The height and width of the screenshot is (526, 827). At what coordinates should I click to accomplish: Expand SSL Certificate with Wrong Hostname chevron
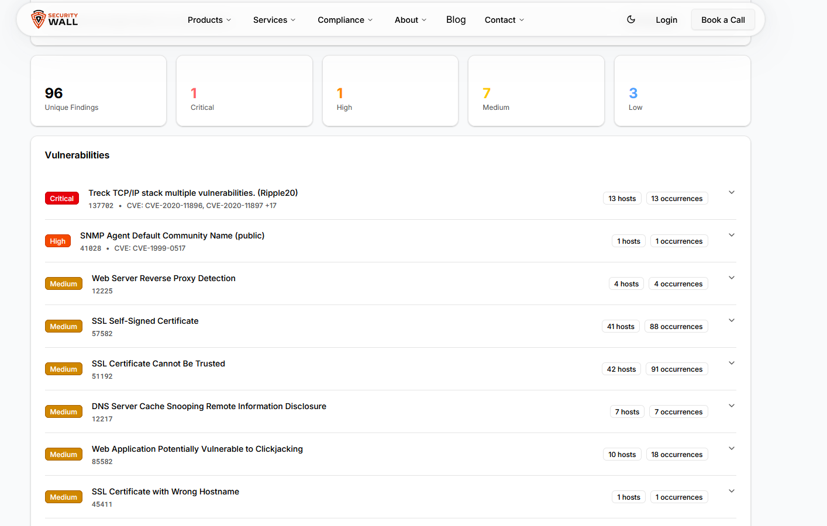[x=731, y=491]
